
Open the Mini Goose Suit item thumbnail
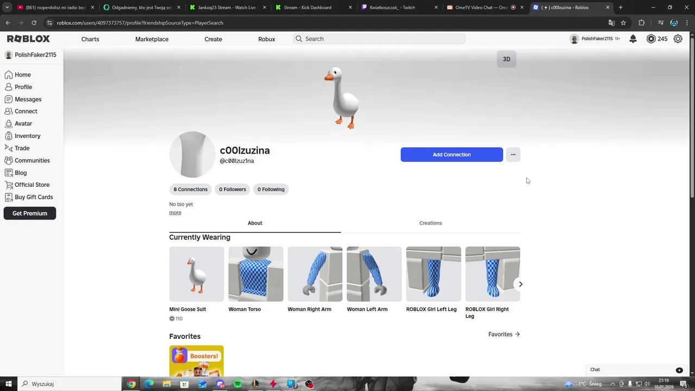[197, 274]
